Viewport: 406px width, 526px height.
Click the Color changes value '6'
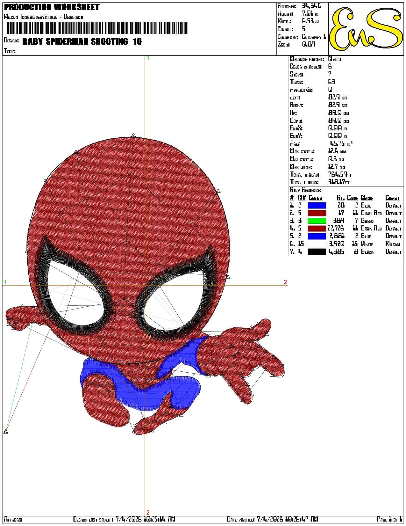click(x=330, y=66)
